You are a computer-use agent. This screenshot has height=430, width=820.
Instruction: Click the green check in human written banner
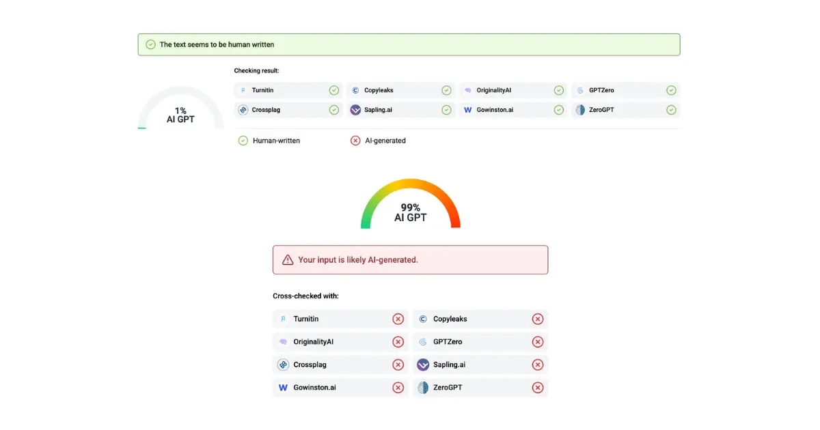coord(150,44)
